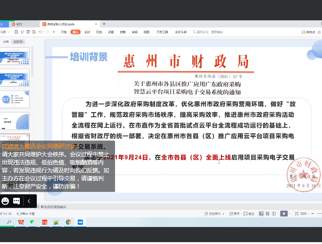Click the document number 惠财采购函〔2021〕27号
Screen dimensions: 322x244
tap(218, 77)
